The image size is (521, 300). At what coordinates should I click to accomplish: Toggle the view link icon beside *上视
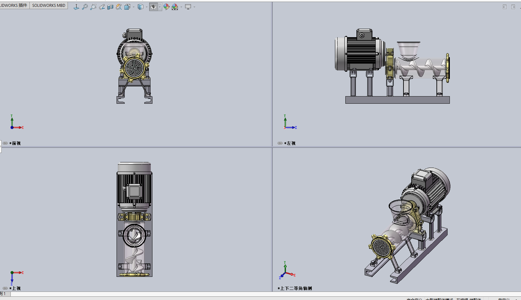[5, 288]
